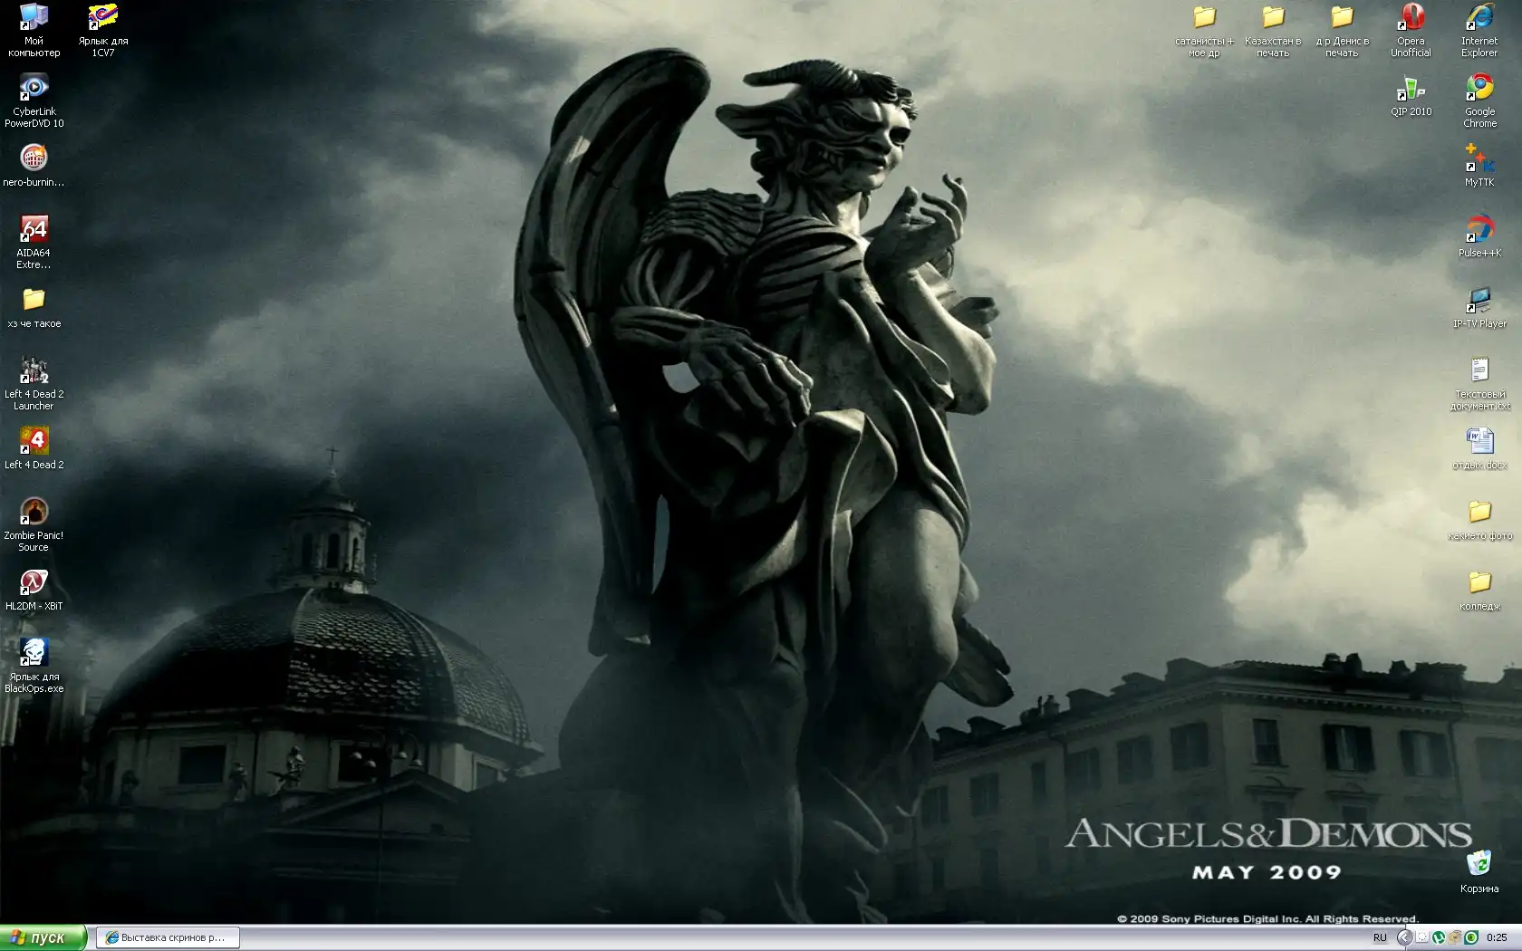This screenshot has width=1522, height=951.
Task: Select the Internet Explorer desktop icon
Action: 1479,18
